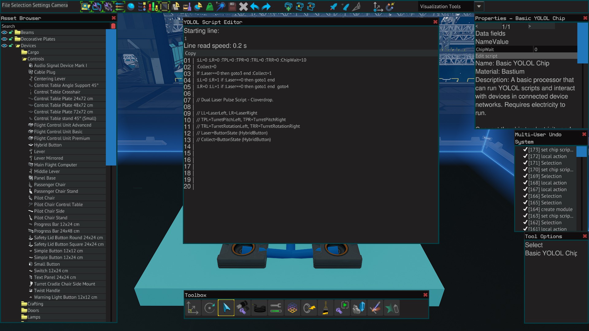Click Copy button in YOLOL Script Editor
This screenshot has width=589, height=331.
point(190,53)
